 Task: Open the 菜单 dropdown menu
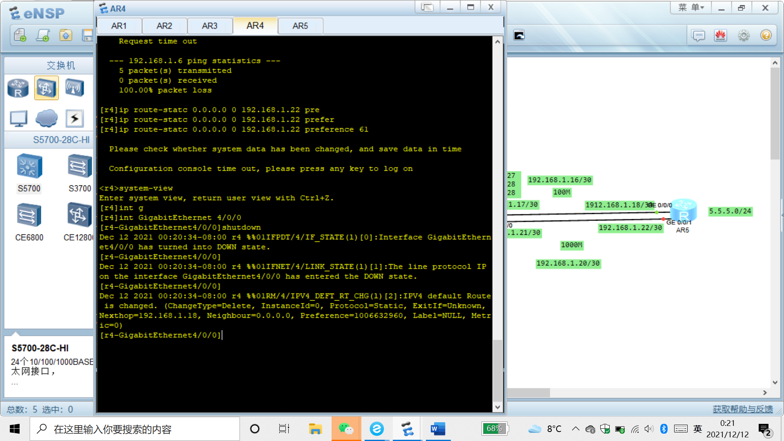(x=691, y=8)
